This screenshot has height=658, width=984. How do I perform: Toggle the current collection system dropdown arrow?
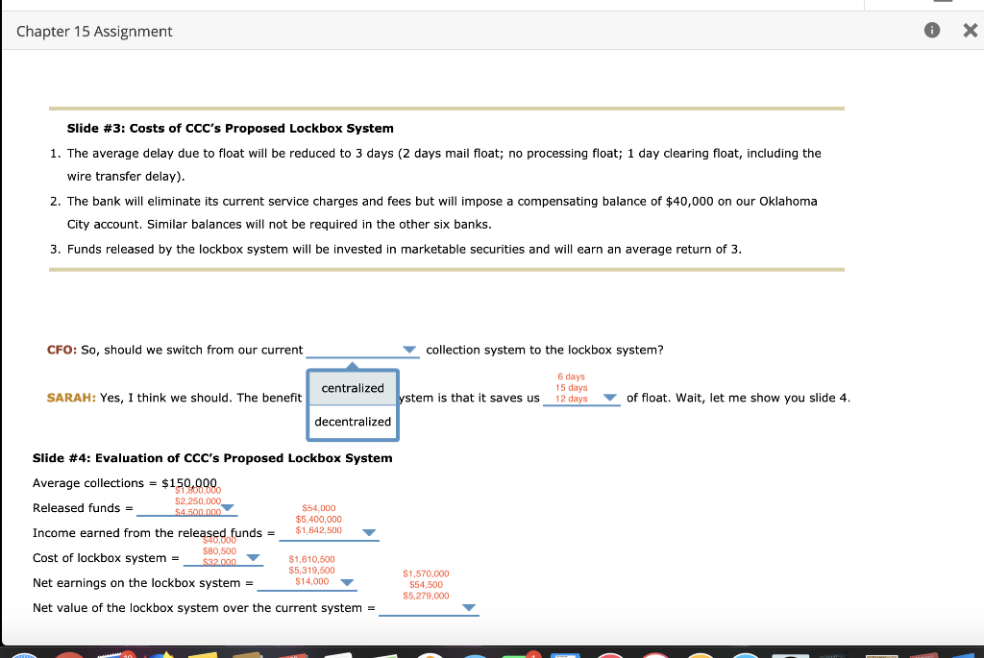[409, 350]
